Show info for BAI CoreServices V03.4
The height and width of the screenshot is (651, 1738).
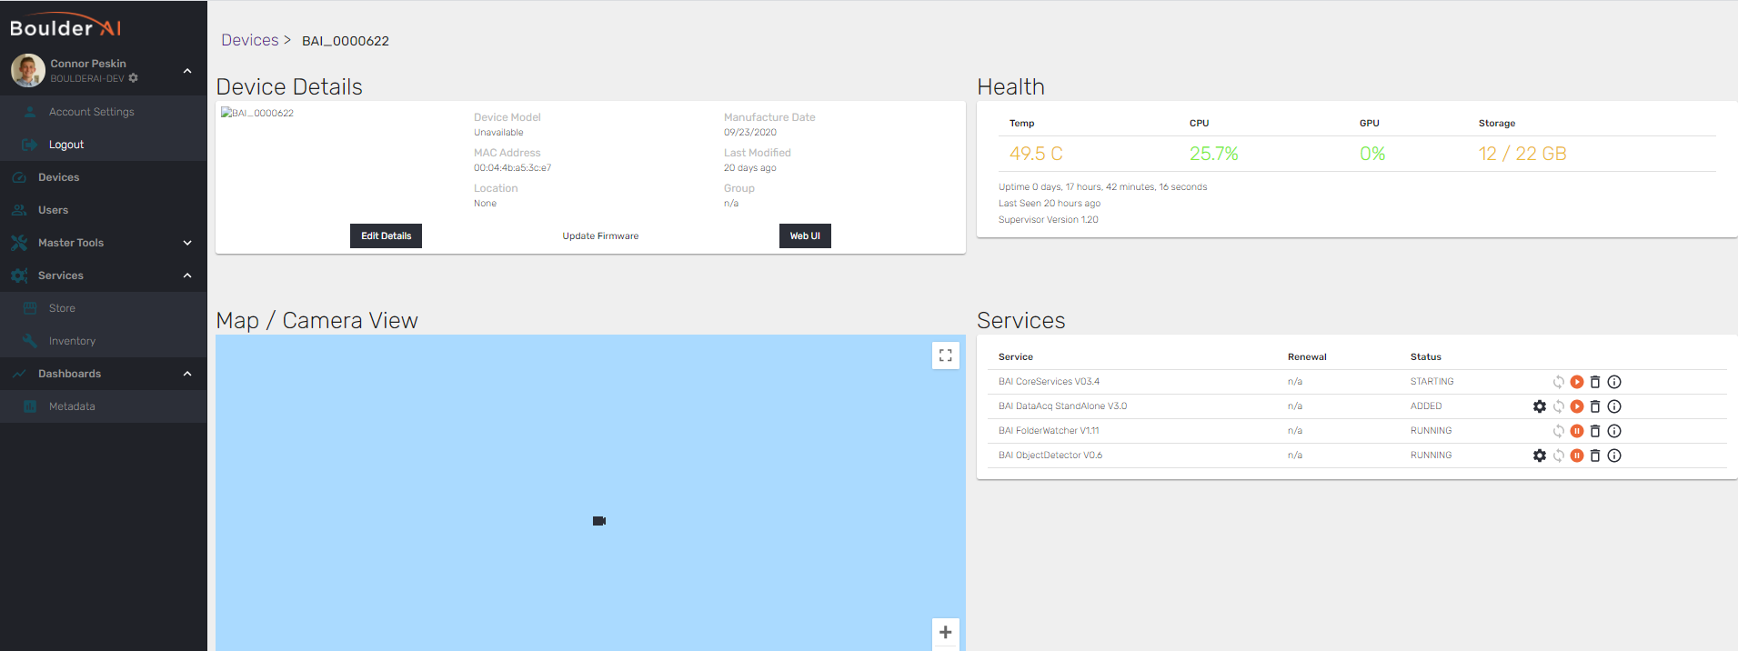pos(1614,382)
